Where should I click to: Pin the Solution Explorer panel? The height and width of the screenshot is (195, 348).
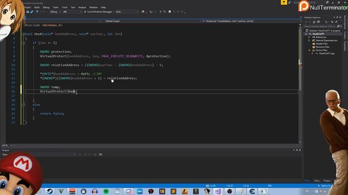pos(337,17)
